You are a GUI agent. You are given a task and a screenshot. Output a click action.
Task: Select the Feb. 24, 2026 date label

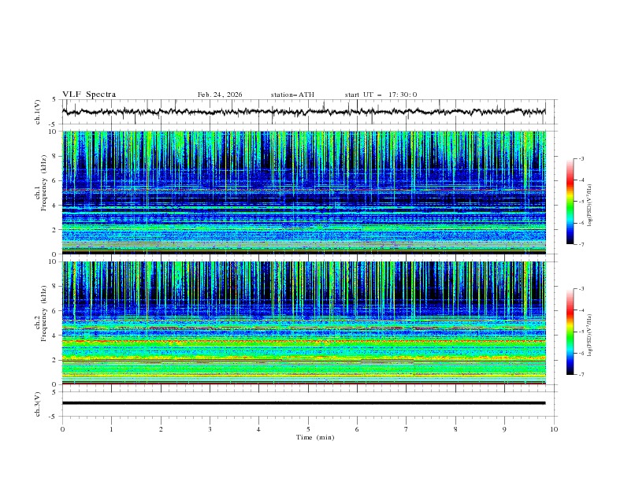pos(220,95)
